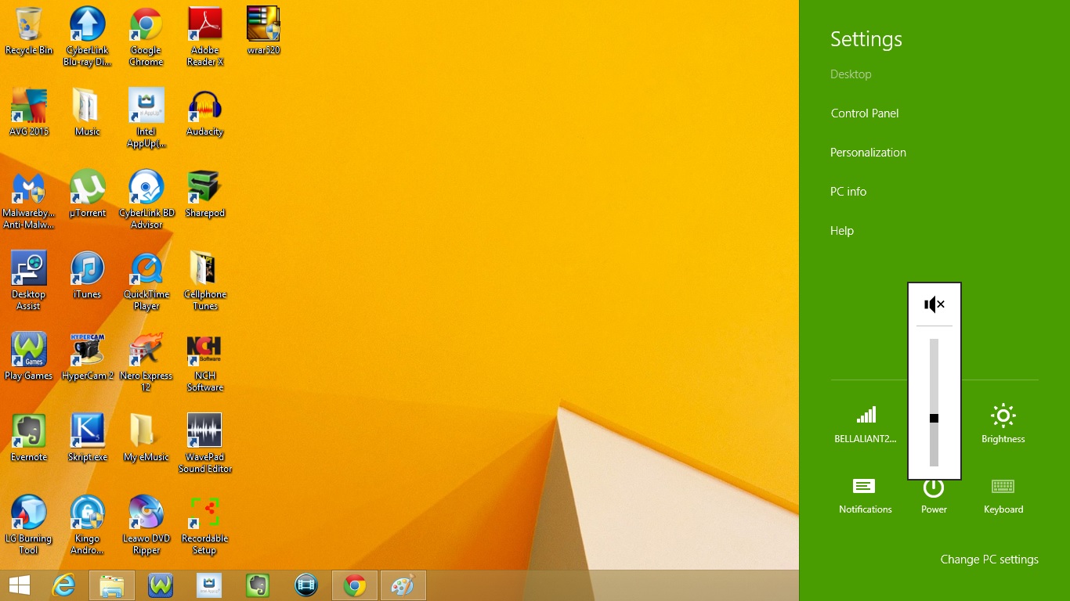The image size is (1070, 601).
Task: Select the Sharepod desktop shortcut
Action: point(205,194)
